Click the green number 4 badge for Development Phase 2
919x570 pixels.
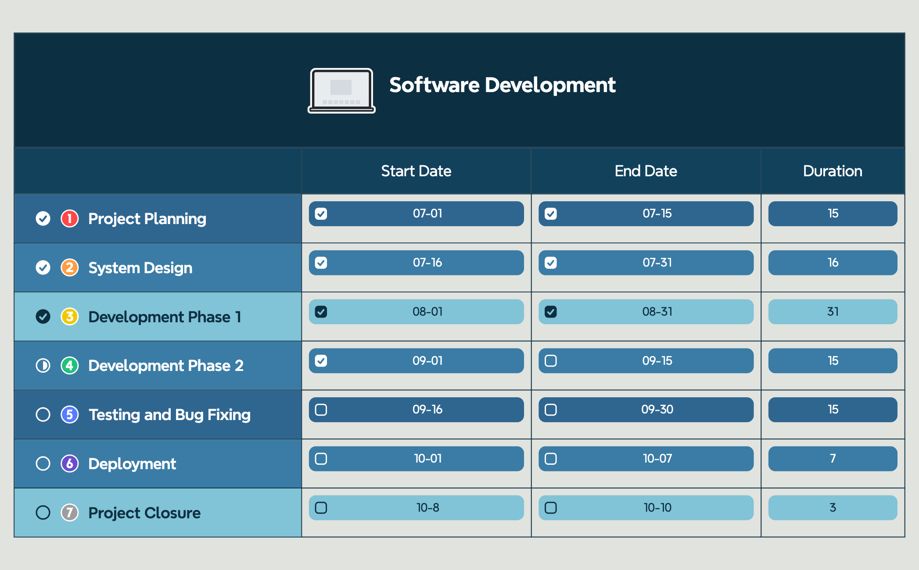pyautogui.click(x=69, y=366)
